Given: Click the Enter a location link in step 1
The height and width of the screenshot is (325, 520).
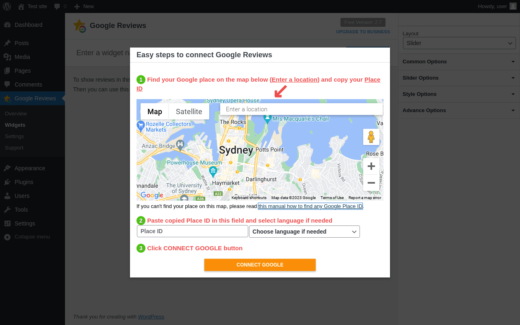Looking at the screenshot, I should 295,80.
